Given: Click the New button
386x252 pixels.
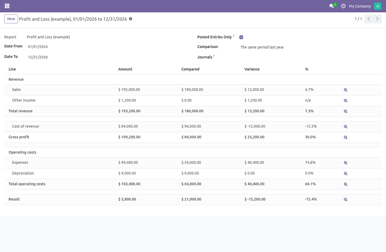Looking at the screenshot, I should (x=11, y=19).
